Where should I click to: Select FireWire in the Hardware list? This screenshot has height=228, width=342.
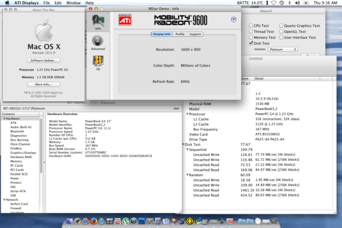(16, 148)
